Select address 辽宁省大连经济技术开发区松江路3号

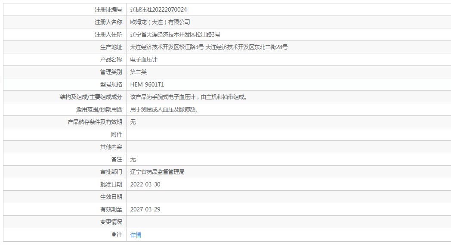pyautogui.click(x=175, y=34)
